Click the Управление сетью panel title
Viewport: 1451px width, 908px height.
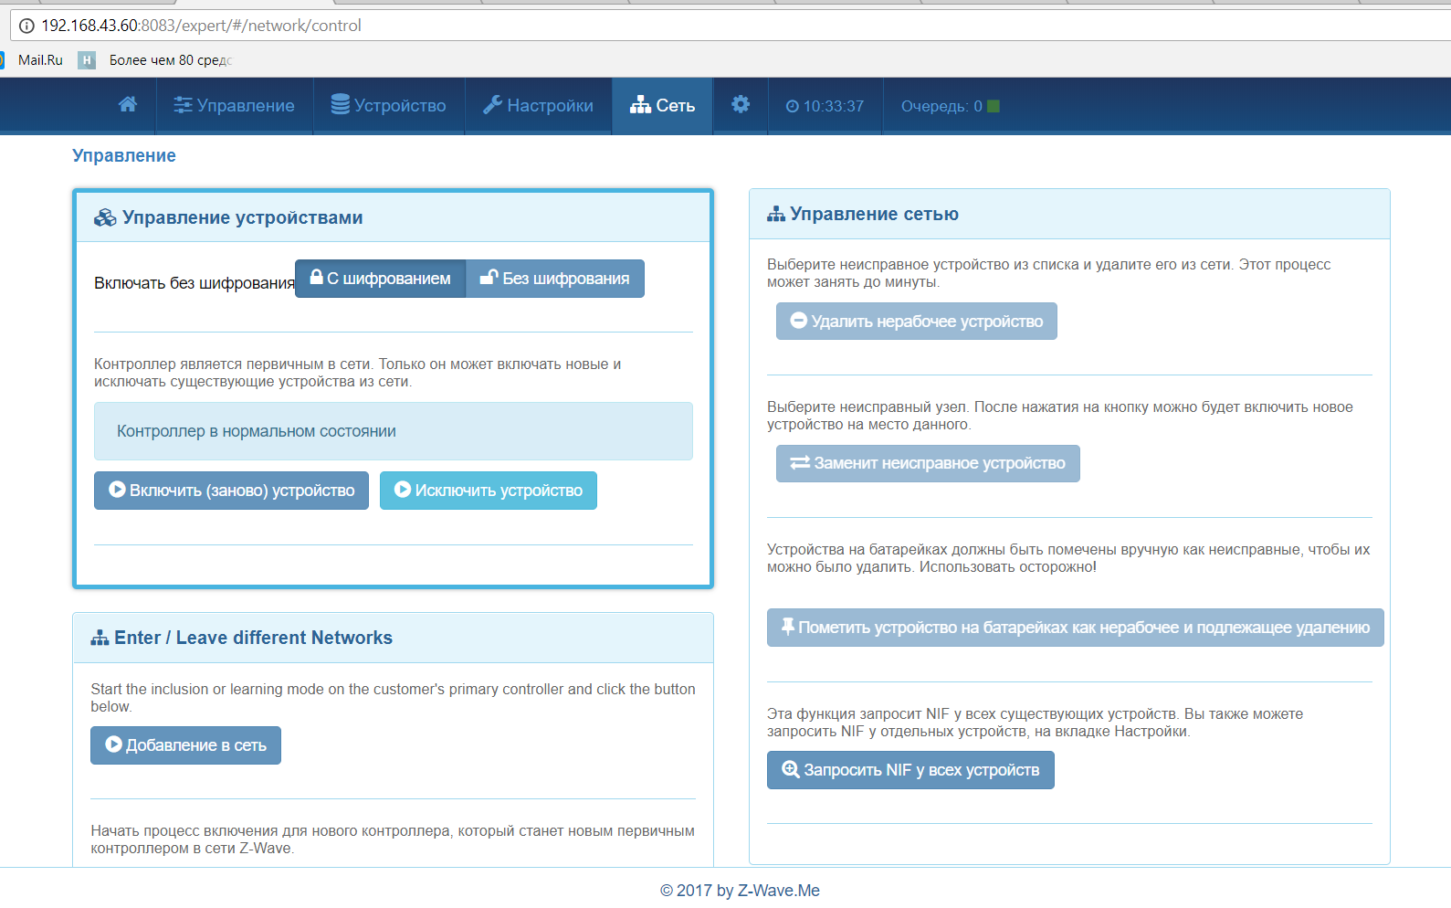874,214
